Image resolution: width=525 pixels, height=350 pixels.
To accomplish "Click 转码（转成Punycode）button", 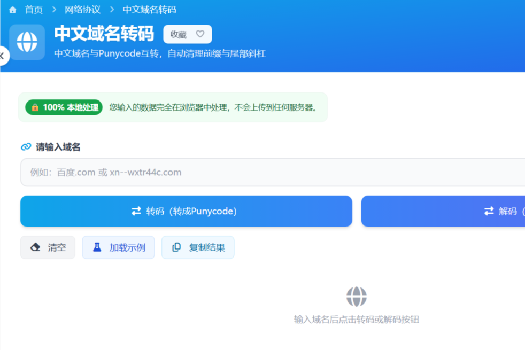I will pyautogui.click(x=186, y=211).
